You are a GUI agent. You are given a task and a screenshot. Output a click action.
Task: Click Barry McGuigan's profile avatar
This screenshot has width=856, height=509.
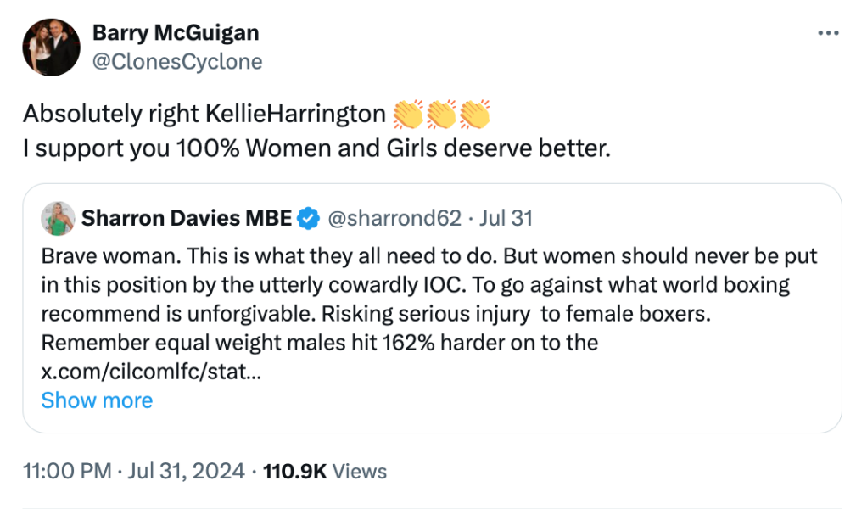[x=51, y=46]
